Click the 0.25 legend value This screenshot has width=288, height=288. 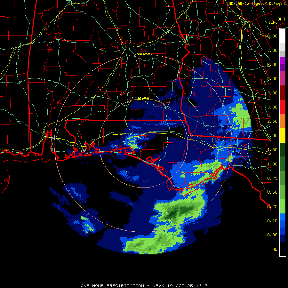coord(272,207)
